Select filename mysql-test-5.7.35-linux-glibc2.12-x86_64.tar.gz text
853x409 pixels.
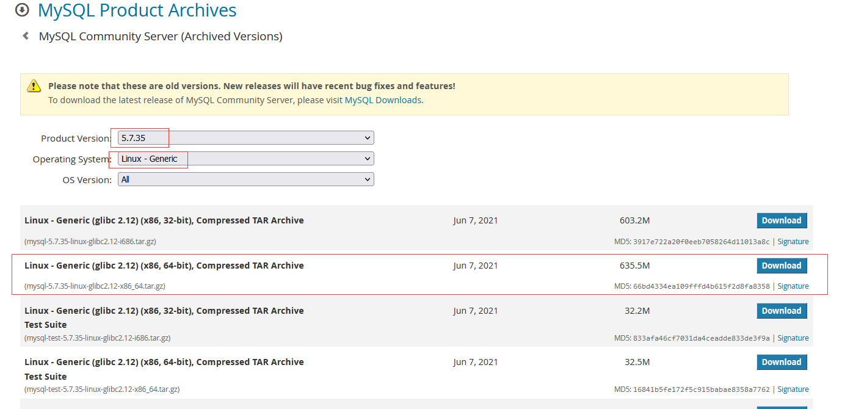pyautogui.click(x=102, y=389)
